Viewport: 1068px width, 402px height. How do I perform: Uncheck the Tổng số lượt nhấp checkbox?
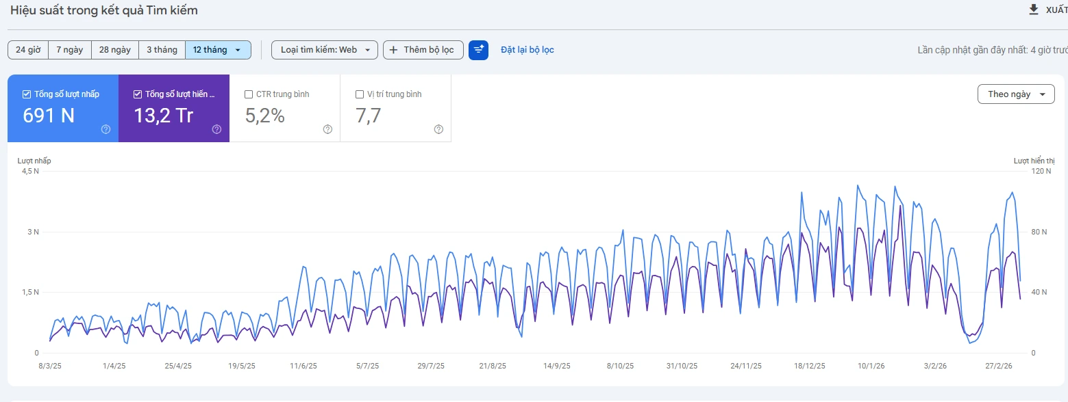tap(27, 94)
